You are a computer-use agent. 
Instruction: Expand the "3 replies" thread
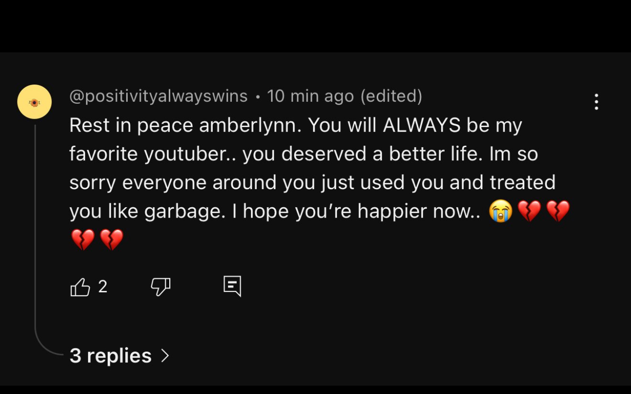point(111,355)
